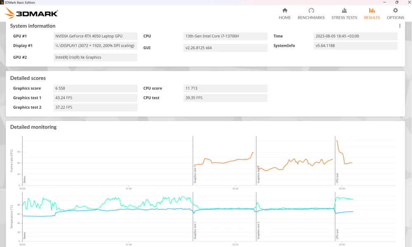412x247 pixels.
Task: Click the gear Options icon
Action: click(396, 11)
